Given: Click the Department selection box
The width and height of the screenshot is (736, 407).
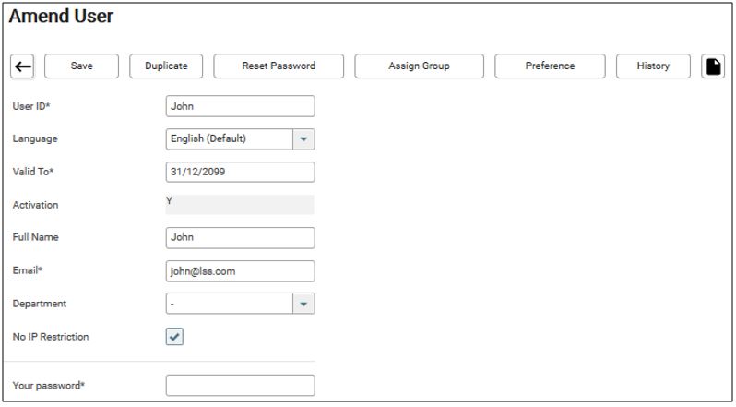Looking at the screenshot, I should 229,304.
